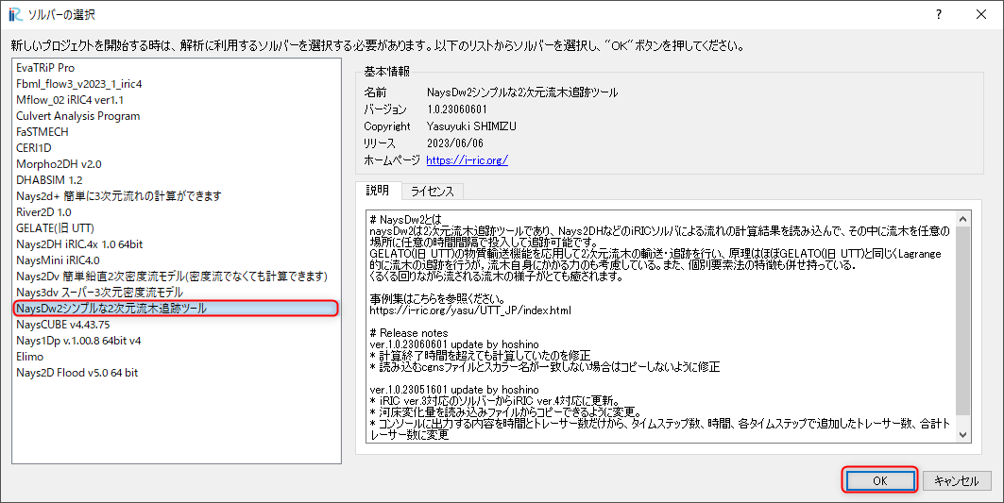Select Elimo solver

176,357
